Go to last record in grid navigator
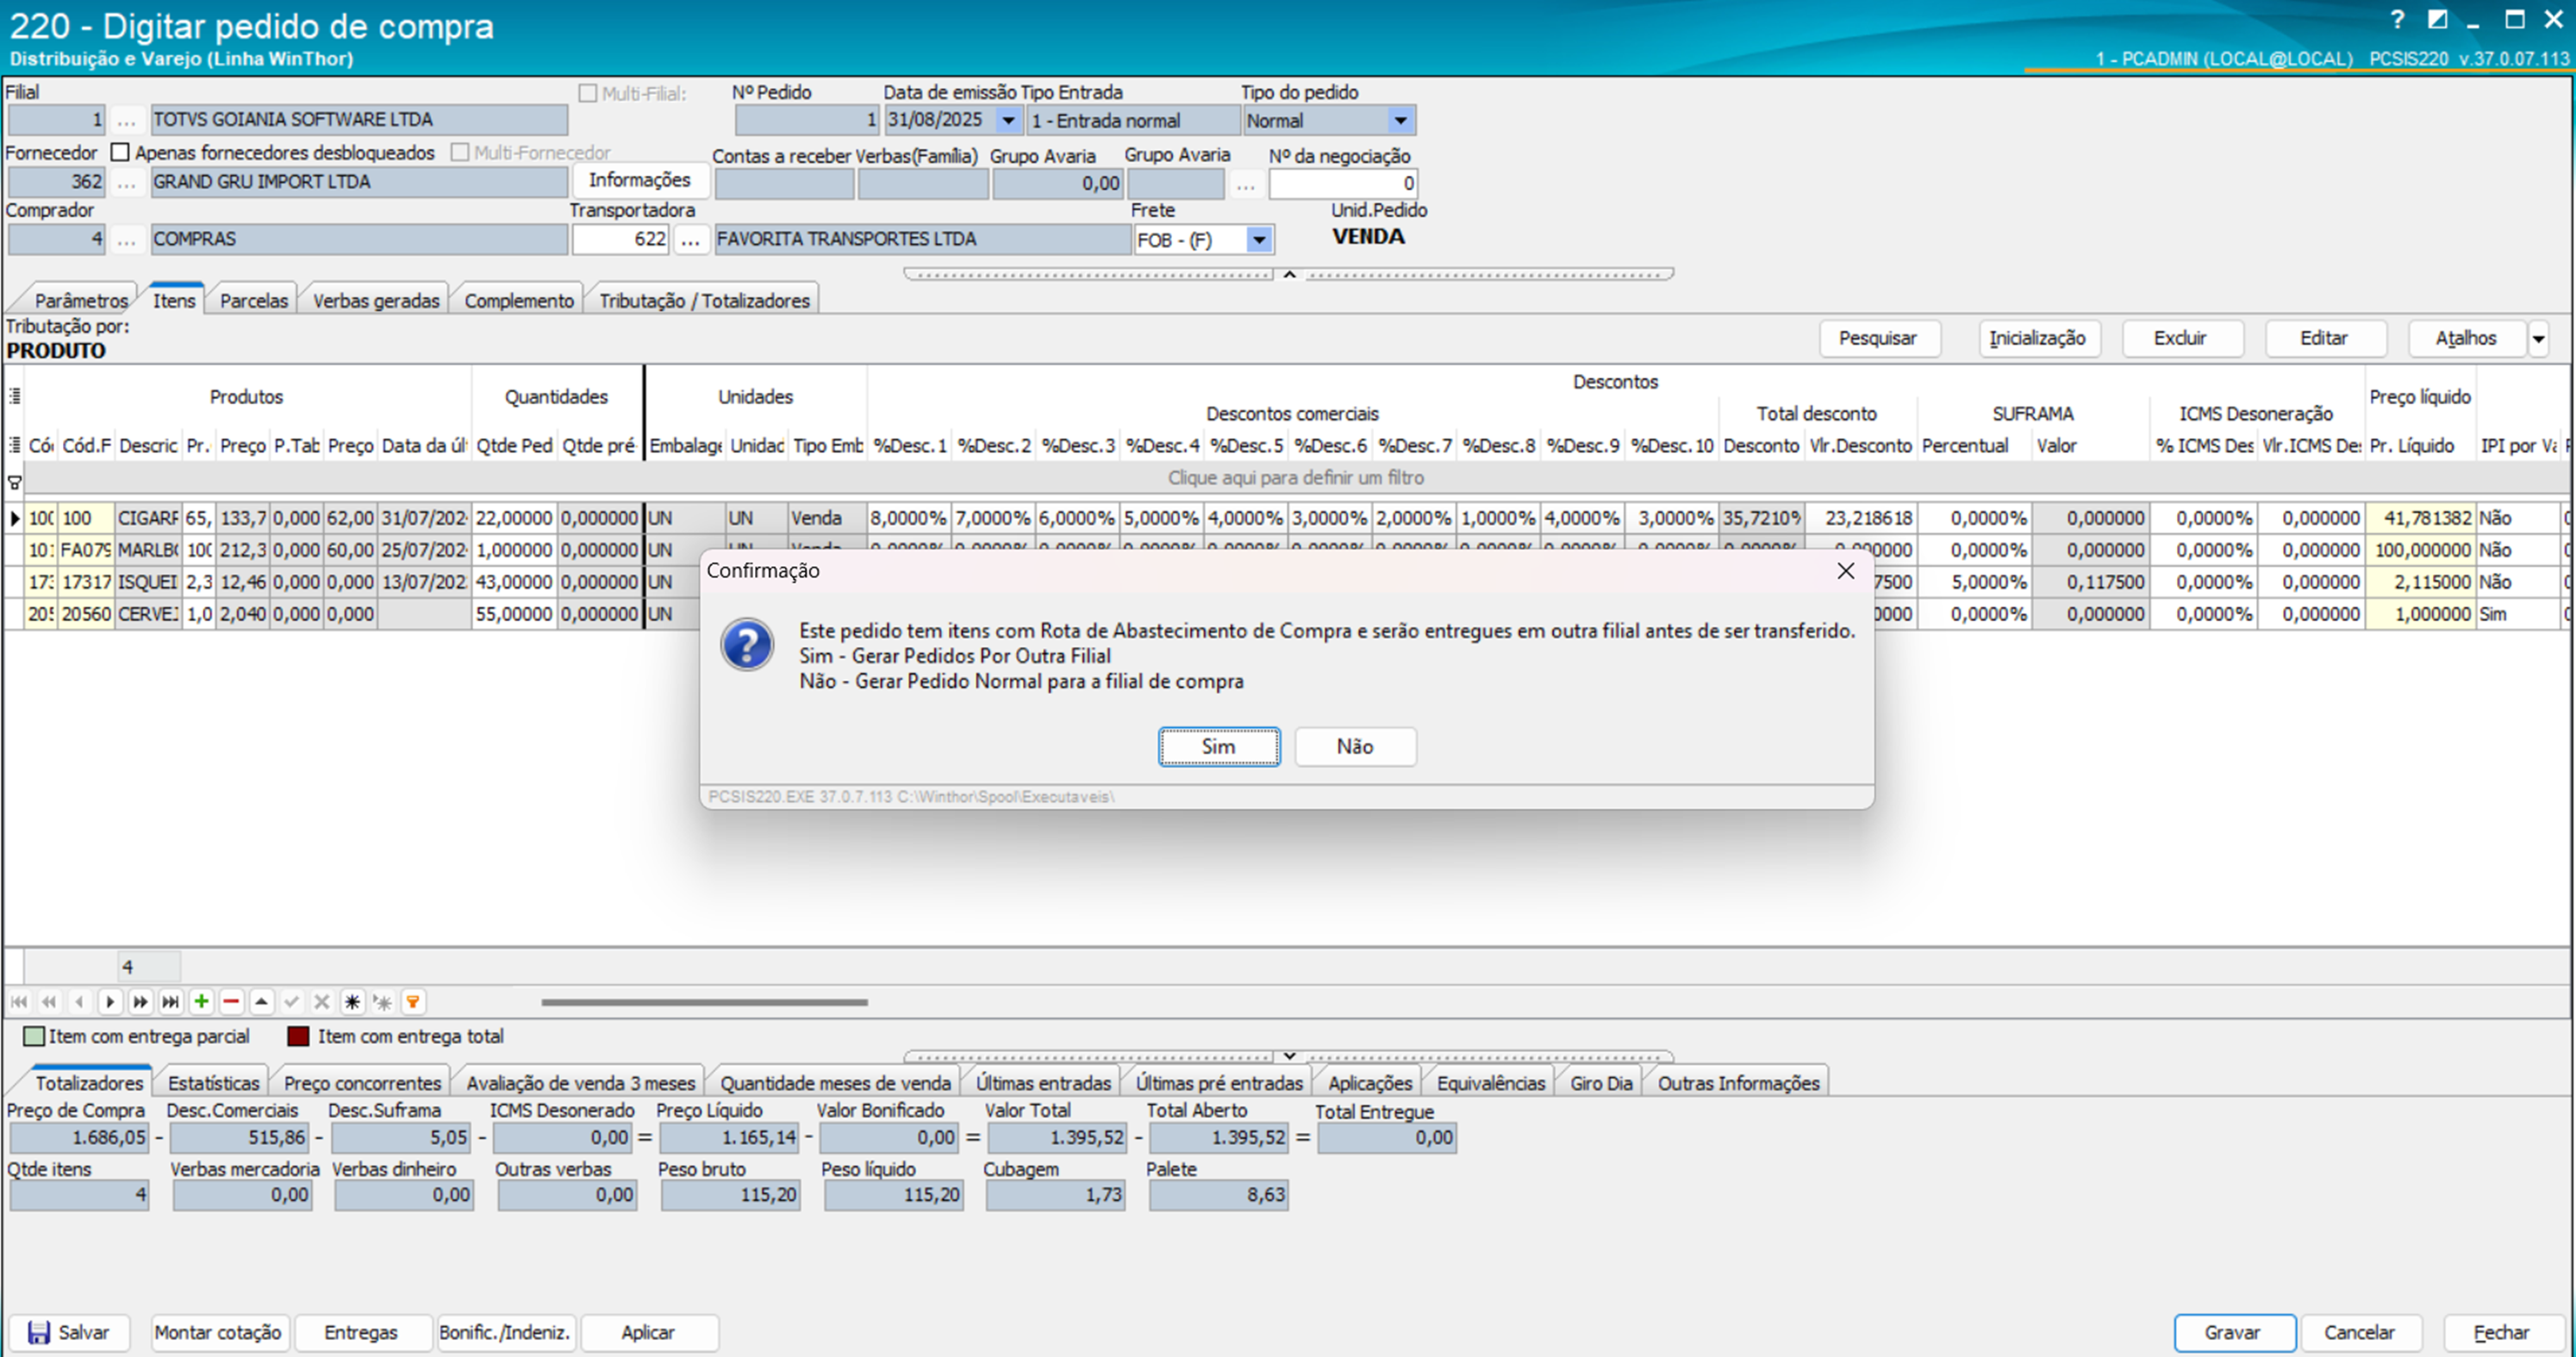This screenshot has height=1357, width=2576. pyautogui.click(x=171, y=1001)
